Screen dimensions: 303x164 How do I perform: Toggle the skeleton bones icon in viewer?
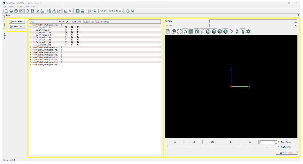(243, 31)
